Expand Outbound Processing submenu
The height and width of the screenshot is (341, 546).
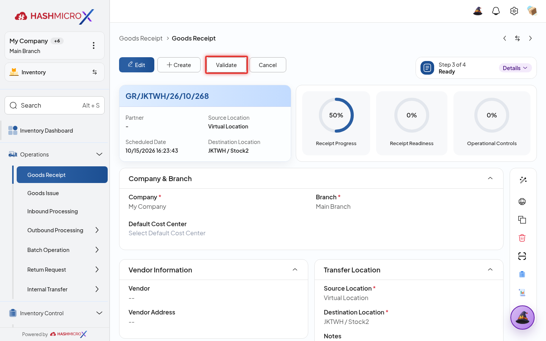(97, 230)
